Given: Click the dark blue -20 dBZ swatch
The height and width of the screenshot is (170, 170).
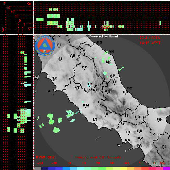Looking at the screenshot, I should [x=45, y=168].
